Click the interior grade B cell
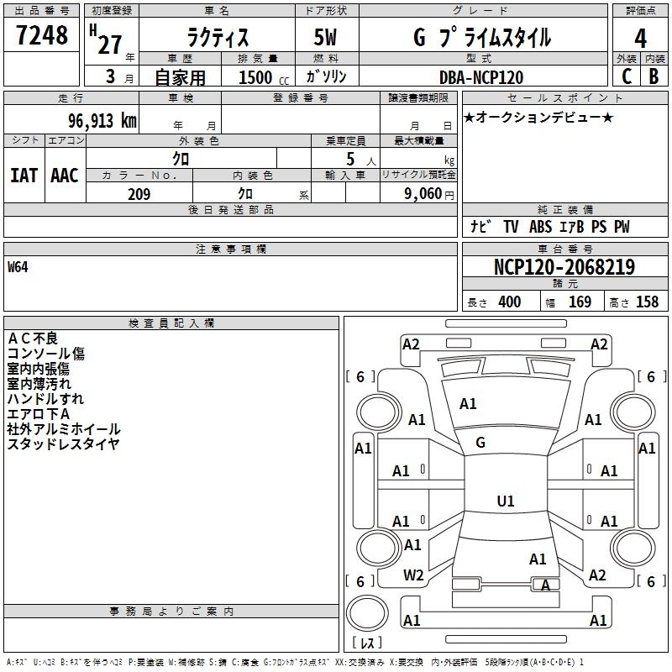The image size is (672, 672). click(654, 76)
